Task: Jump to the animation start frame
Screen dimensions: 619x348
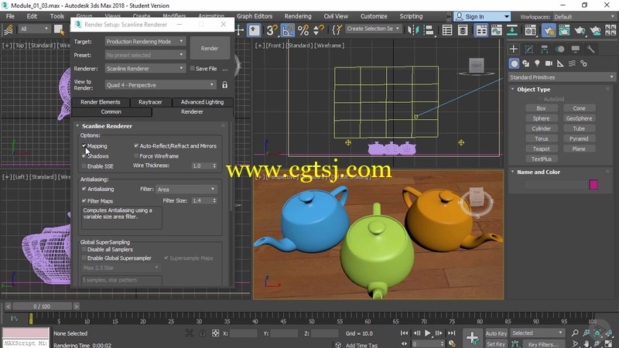Action: click(404, 333)
